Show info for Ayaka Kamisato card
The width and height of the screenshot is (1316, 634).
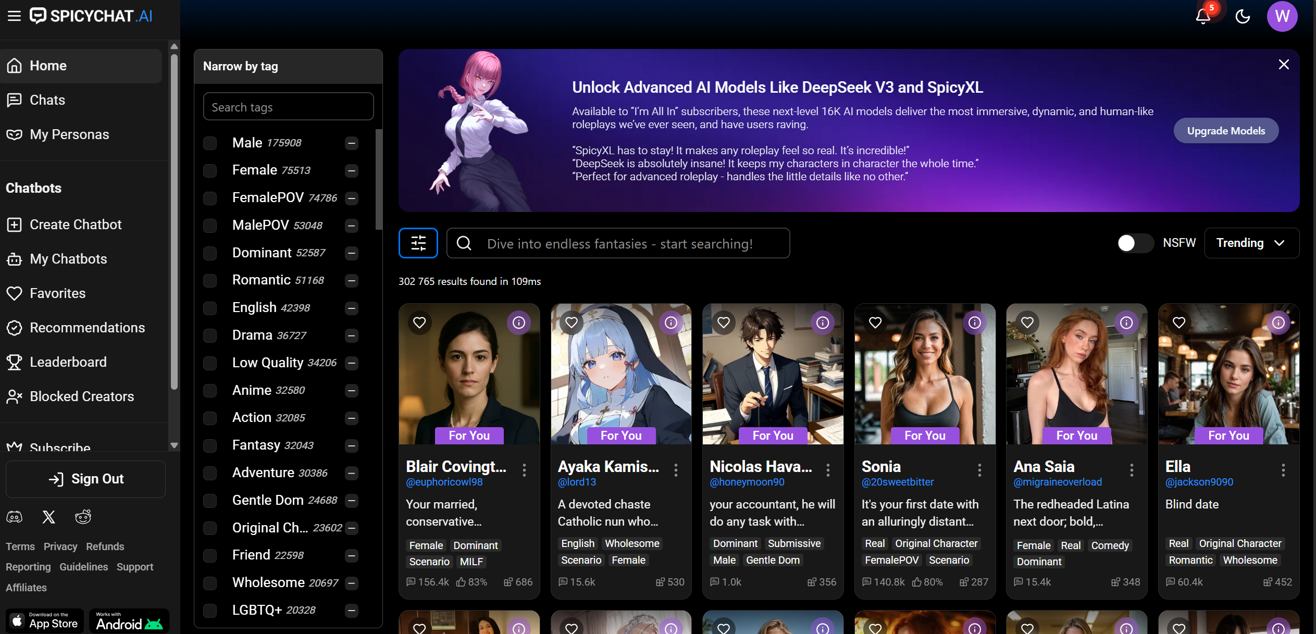click(671, 322)
